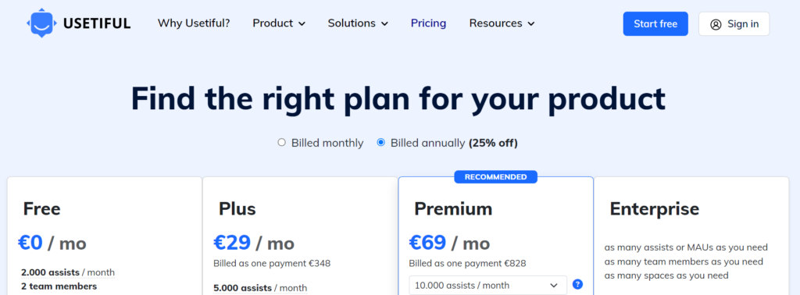The image size is (800, 295).
Task: Click the blue question mark help icon
Action: coord(577,284)
